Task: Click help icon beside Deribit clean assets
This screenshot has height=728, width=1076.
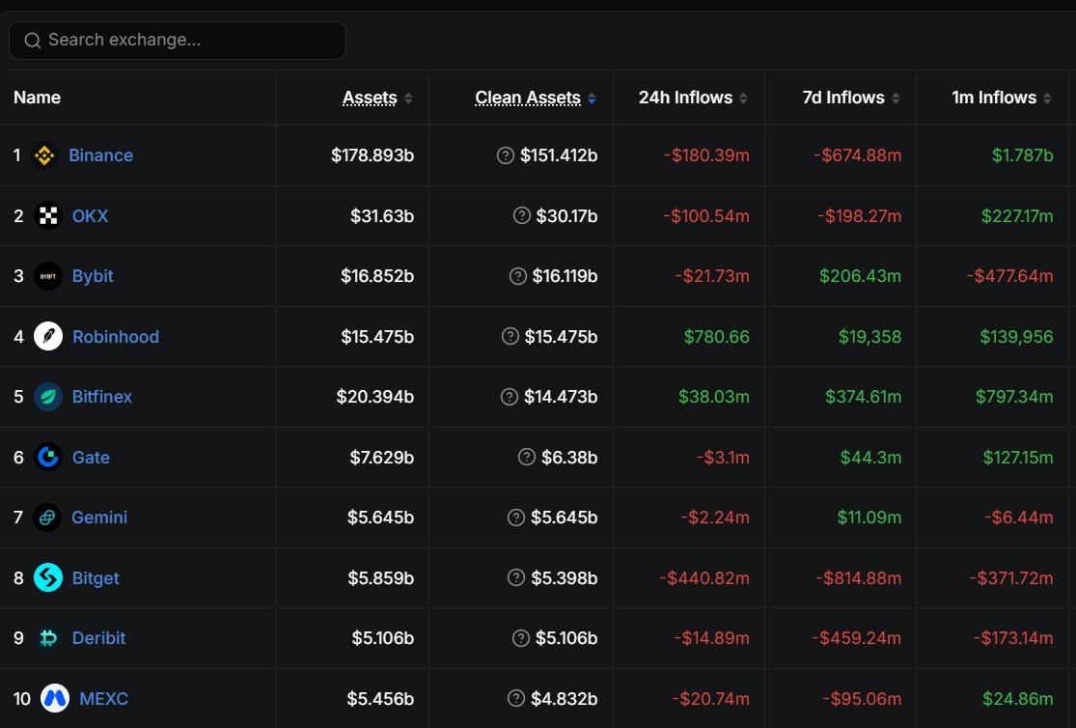Action: pyautogui.click(x=521, y=638)
